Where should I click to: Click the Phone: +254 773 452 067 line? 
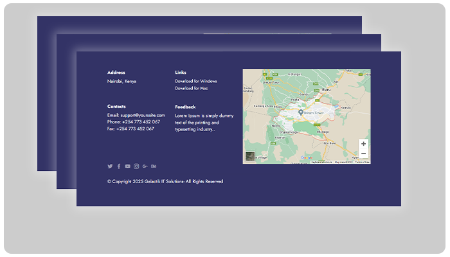134,122
